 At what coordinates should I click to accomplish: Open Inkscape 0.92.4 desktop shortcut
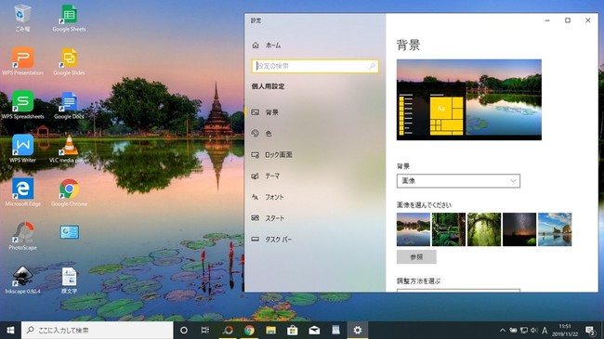[x=22, y=280]
